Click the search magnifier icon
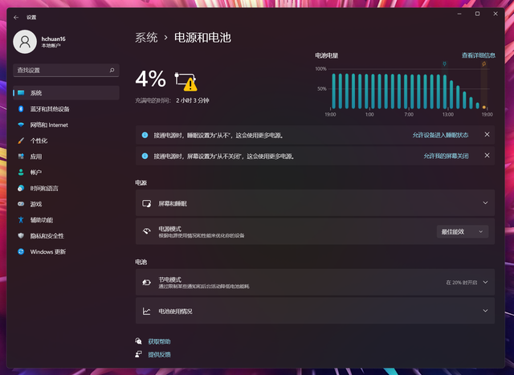 tap(112, 70)
